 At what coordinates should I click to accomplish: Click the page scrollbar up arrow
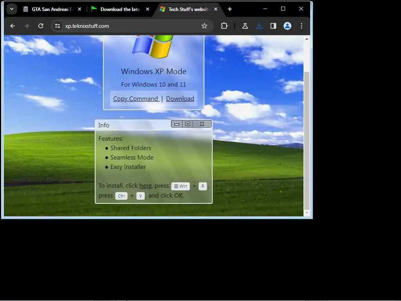click(x=307, y=39)
